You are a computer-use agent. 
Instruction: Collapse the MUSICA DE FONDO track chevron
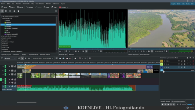[x=3, y=86]
